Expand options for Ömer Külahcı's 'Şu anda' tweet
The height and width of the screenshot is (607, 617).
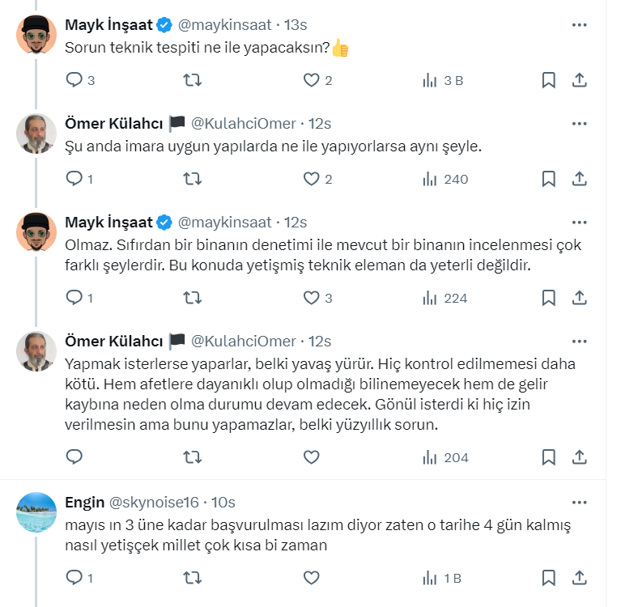point(579,124)
